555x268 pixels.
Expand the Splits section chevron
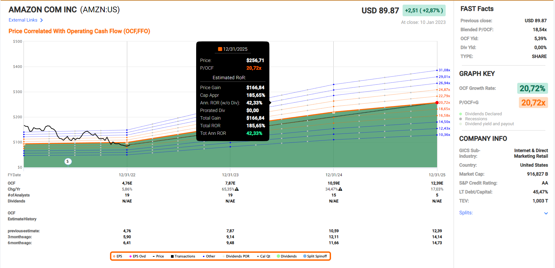coord(546,213)
